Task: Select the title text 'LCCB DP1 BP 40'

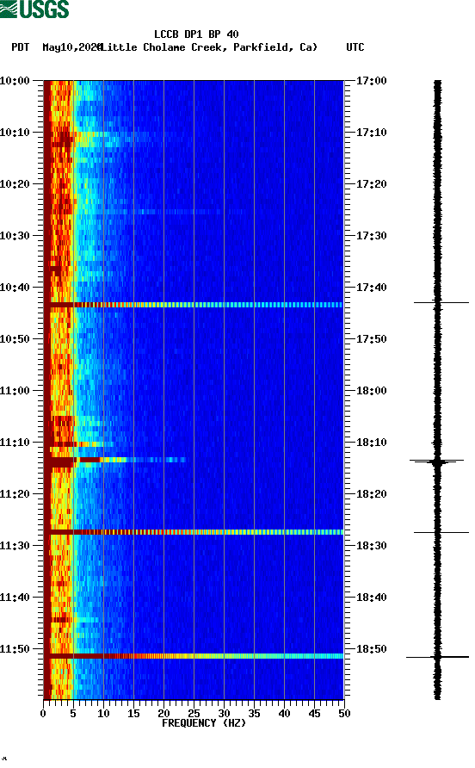Action: pyautogui.click(x=196, y=34)
